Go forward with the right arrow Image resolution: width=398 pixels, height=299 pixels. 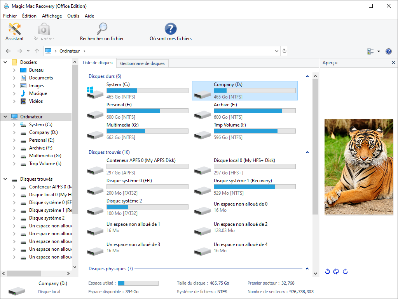click(x=19, y=51)
